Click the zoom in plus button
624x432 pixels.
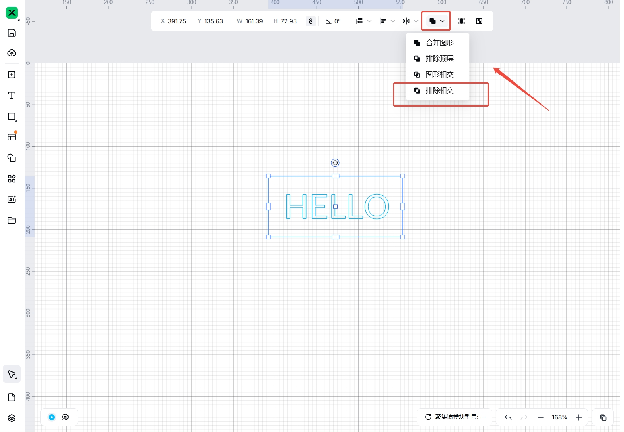(579, 417)
